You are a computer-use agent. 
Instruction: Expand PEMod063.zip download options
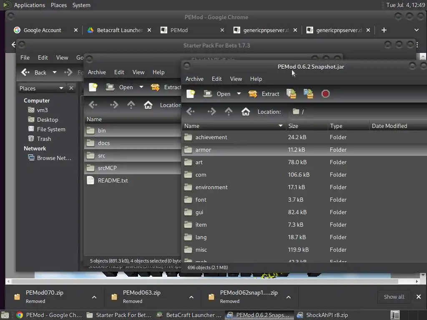(191, 297)
